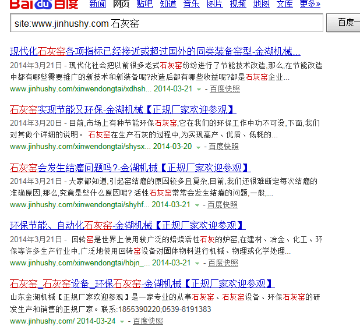Open the 图片 tab
Image resolution: width=360 pixels, height=330 pixels.
coord(215,3)
